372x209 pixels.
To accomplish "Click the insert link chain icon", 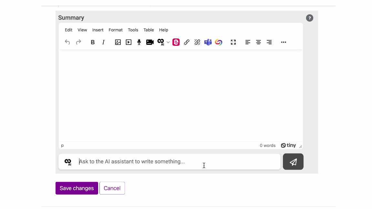I will (x=187, y=42).
